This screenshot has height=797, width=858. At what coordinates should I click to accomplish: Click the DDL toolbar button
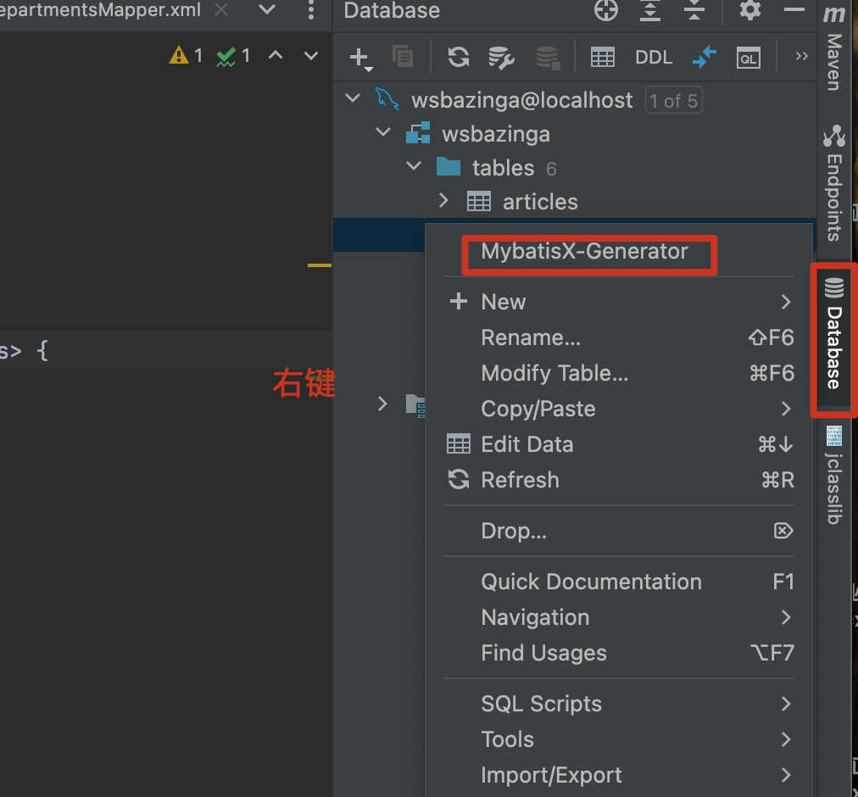(x=654, y=57)
